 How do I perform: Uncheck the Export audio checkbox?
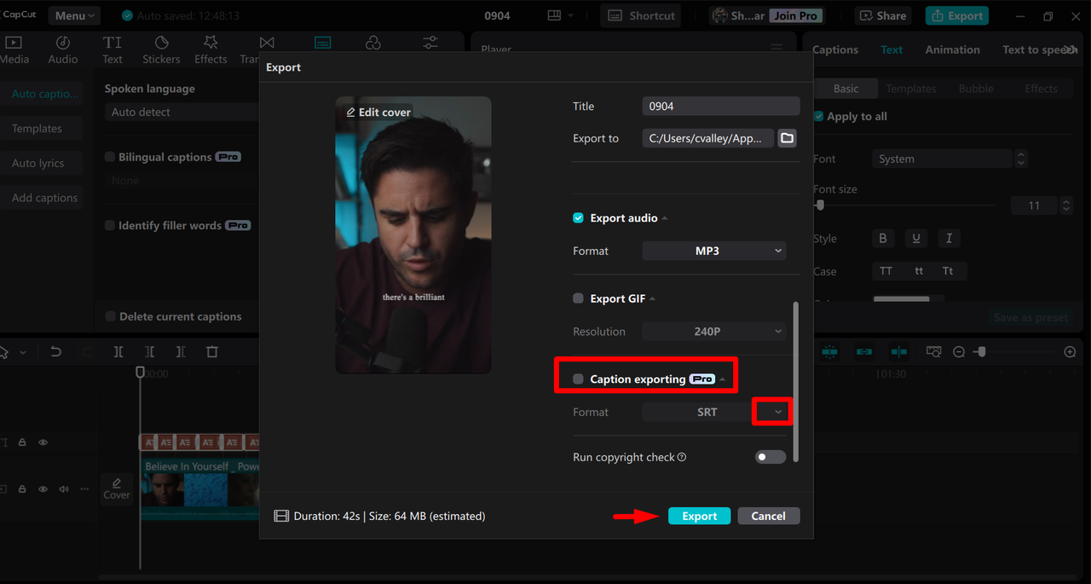tap(578, 218)
